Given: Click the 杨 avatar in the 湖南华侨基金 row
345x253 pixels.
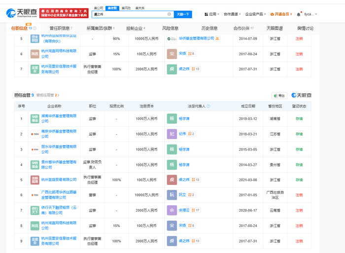Looking at the screenshot, I should 172,118.
